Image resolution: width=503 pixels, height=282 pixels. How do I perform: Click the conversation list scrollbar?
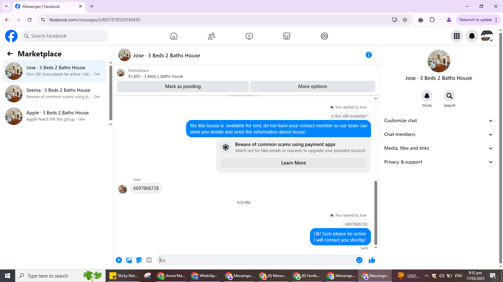pos(111,92)
